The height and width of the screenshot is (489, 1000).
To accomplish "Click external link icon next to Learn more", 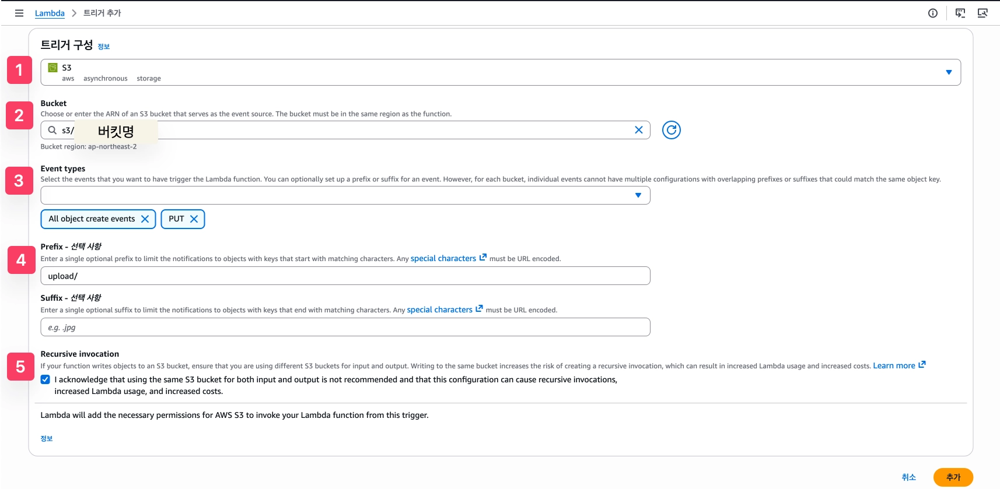I will point(922,364).
